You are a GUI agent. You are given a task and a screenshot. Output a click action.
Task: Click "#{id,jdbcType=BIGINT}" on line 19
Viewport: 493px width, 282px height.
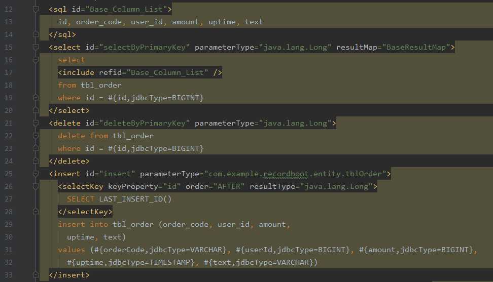click(x=156, y=98)
